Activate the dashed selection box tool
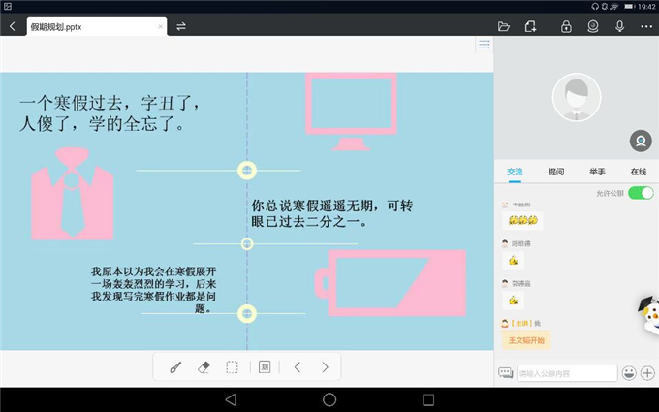This screenshot has height=412, width=659. pyautogui.click(x=233, y=367)
